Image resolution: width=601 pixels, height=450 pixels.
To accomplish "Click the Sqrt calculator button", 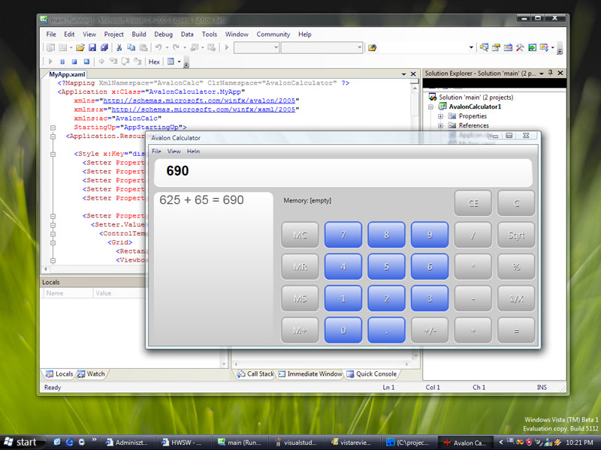I will [x=516, y=235].
